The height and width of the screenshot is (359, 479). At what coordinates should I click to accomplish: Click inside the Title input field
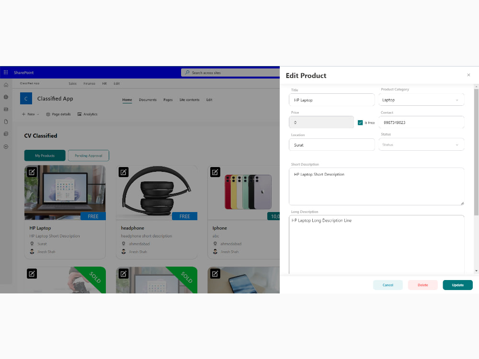[x=331, y=100]
